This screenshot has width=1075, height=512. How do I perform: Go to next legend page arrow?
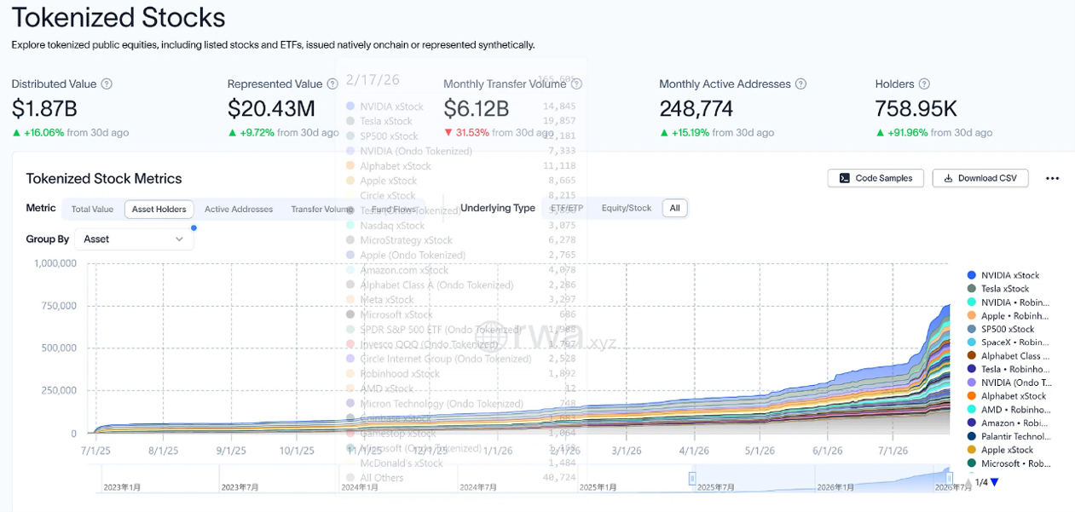point(994,483)
